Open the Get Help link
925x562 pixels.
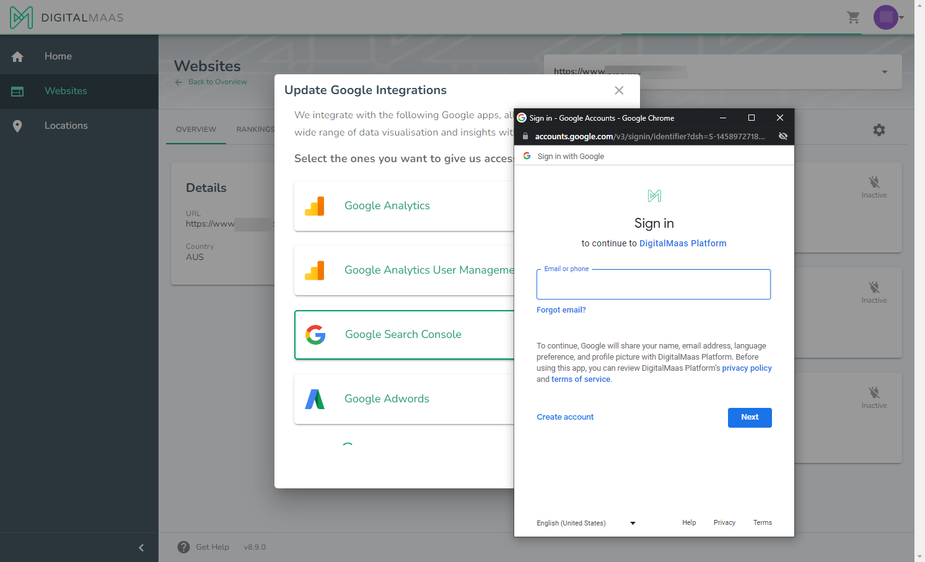tap(213, 547)
